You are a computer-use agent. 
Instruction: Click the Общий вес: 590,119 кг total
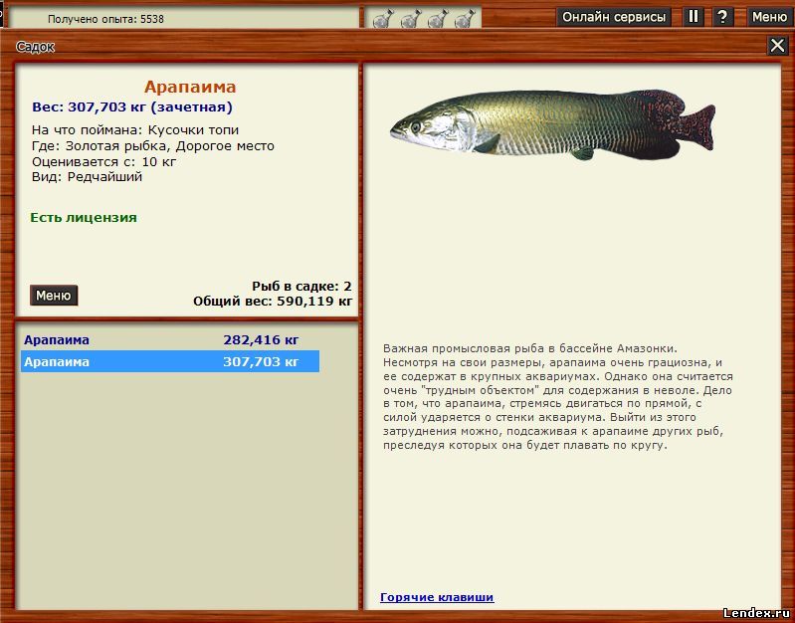(x=273, y=301)
